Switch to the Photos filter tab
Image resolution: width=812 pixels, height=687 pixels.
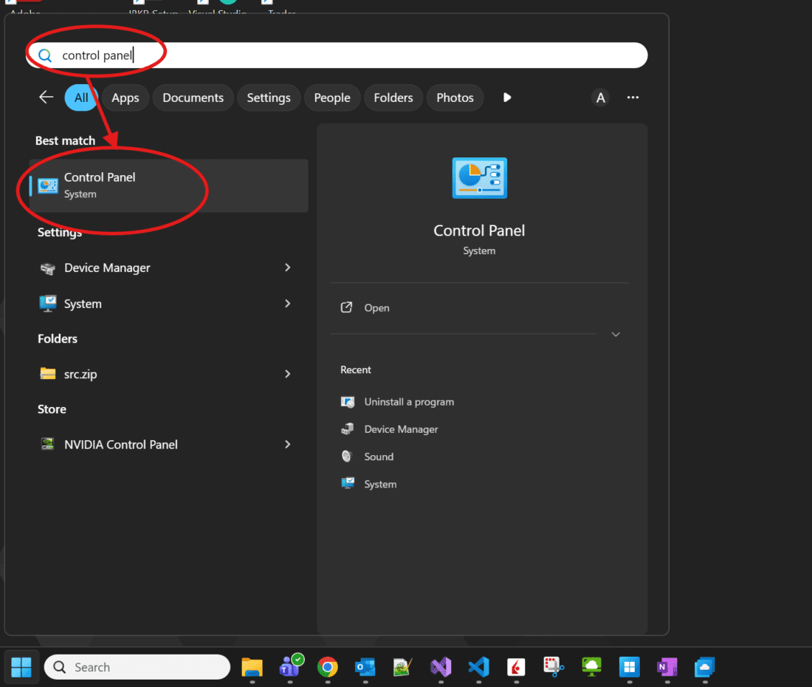[x=455, y=98]
